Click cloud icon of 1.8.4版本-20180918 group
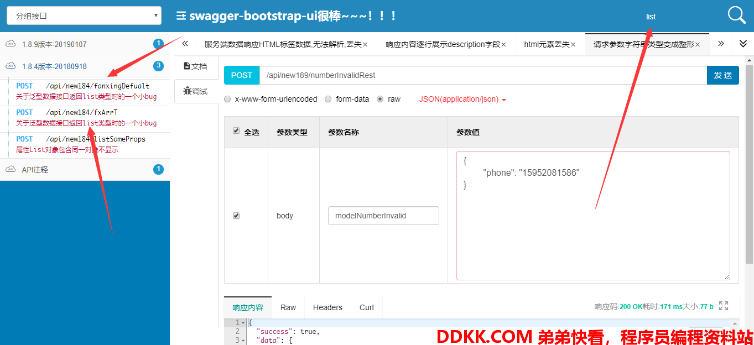The height and width of the screenshot is (345, 754). (10, 66)
